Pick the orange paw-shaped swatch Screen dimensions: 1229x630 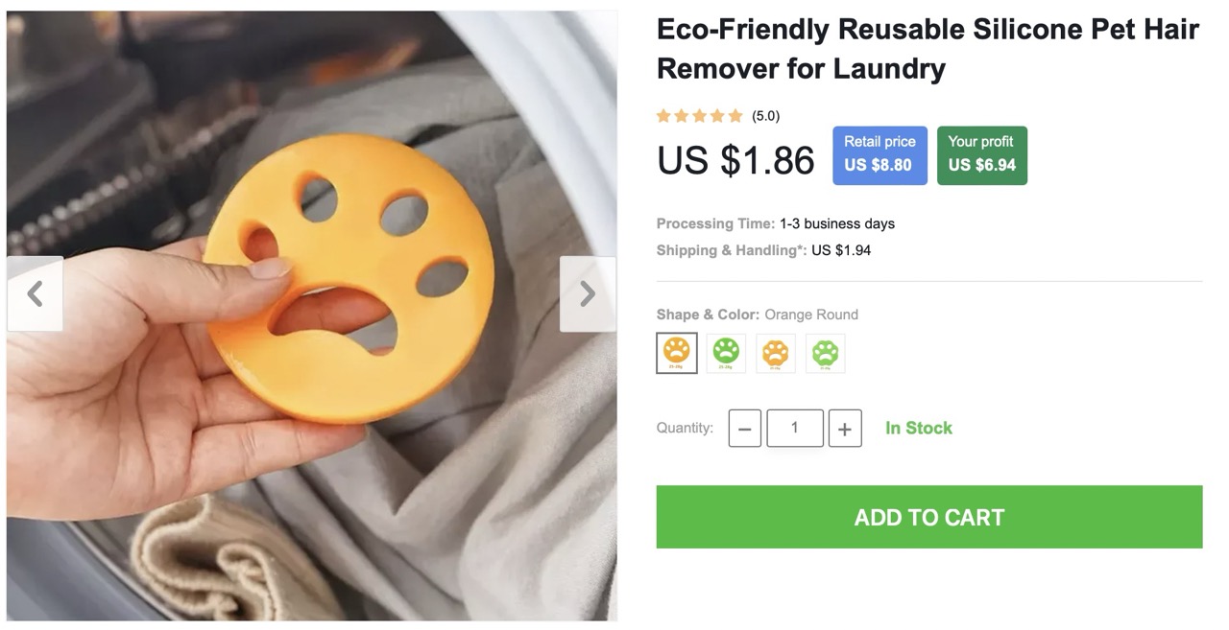point(776,353)
